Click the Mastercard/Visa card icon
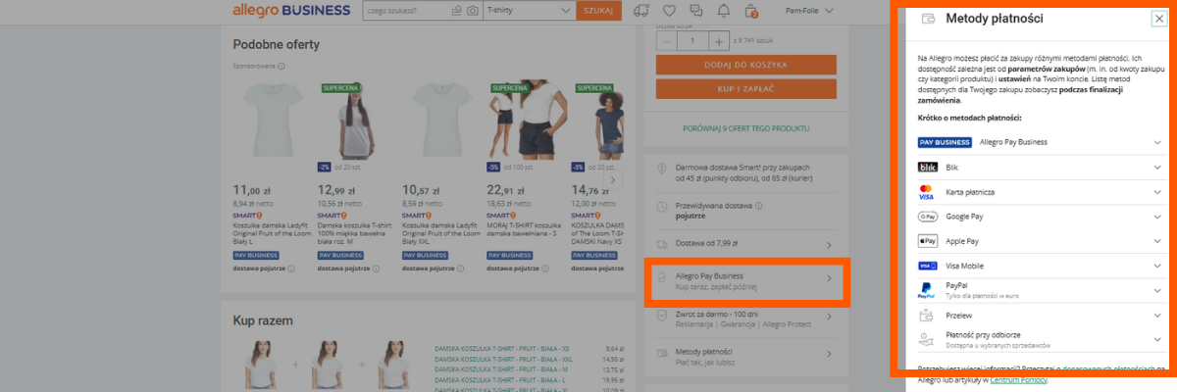1177x392 pixels. tap(927, 191)
